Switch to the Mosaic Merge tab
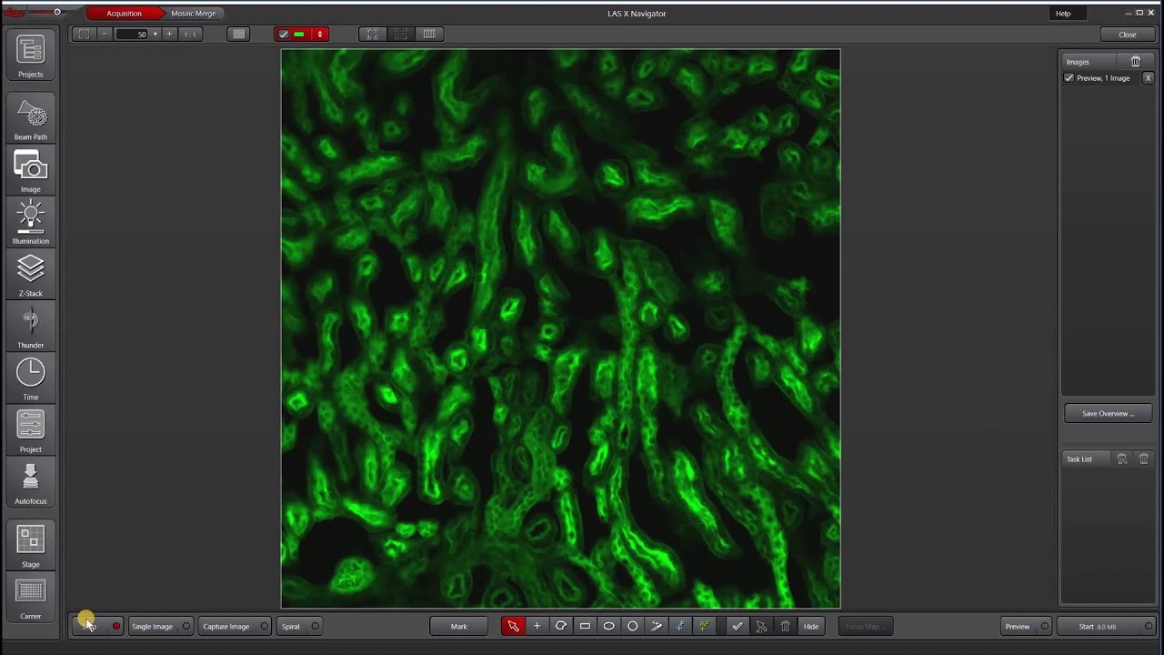The width and height of the screenshot is (1164, 655). pyautogui.click(x=194, y=14)
